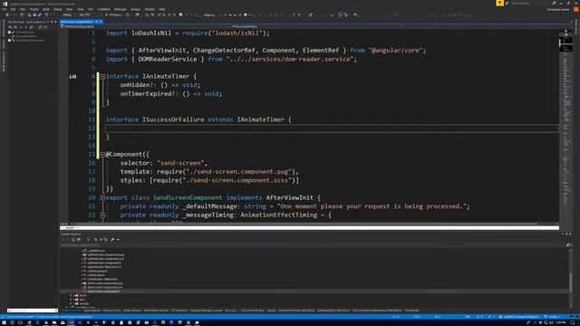
Task: Click onTimerExpired property on line 8
Action: (145, 94)
